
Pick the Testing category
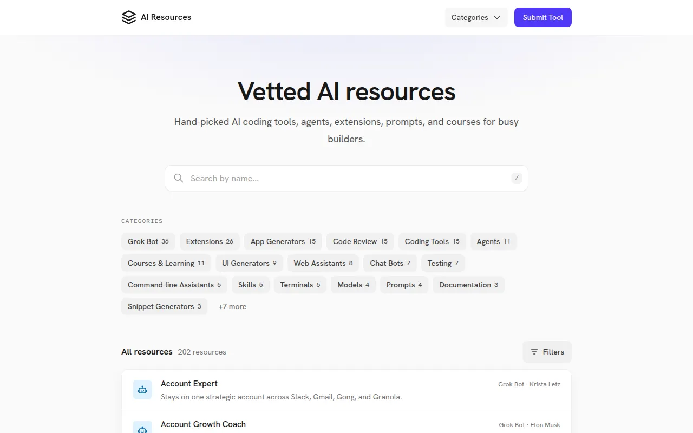443,263
